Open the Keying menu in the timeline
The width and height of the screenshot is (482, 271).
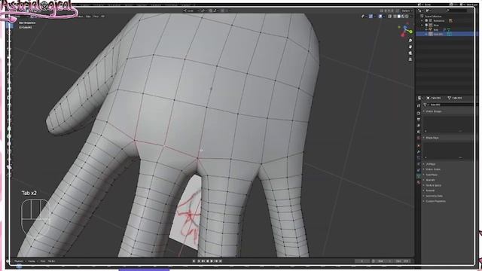click(x=32, y=261)
